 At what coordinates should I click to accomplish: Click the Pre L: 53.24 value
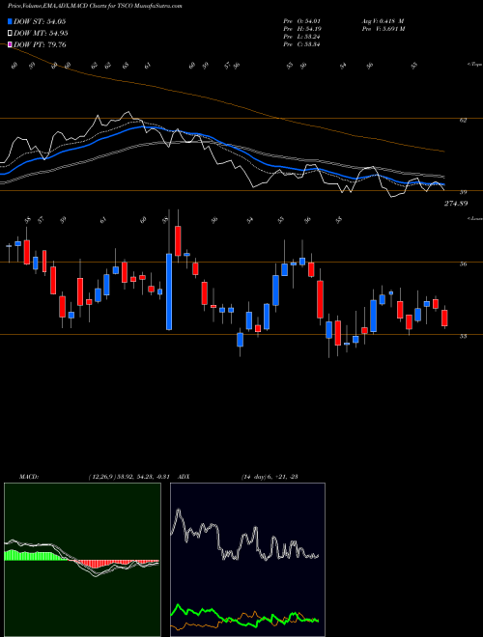(301, 37)
